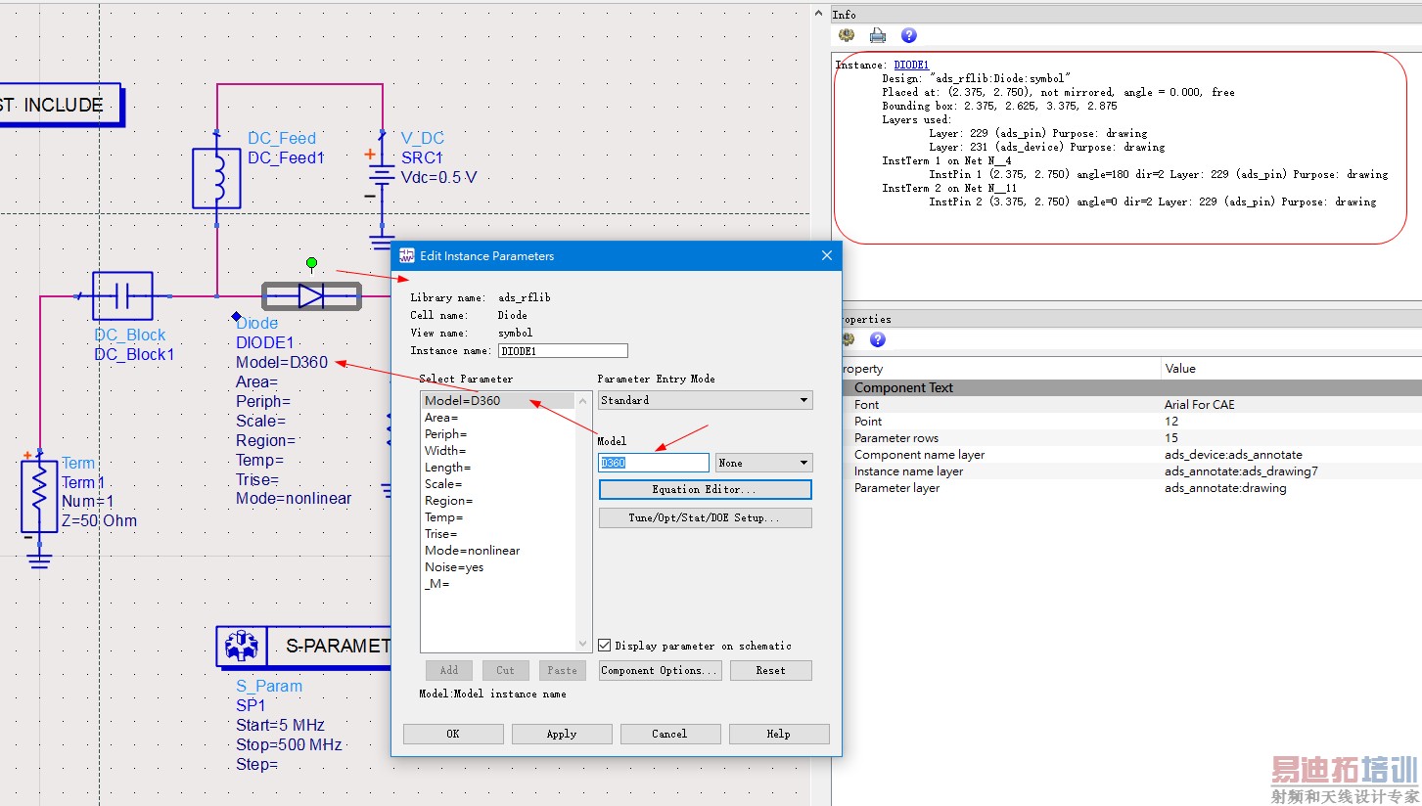The height and width of the screenshot is (806, 1422).
Task: Select the diode symbol DIODE1 on schematic
Action: 311,295
